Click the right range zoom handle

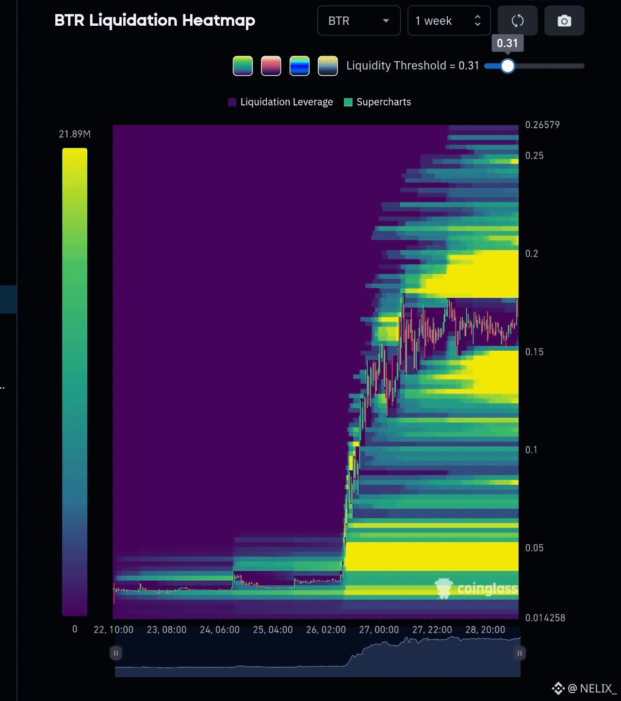(520, 653)
